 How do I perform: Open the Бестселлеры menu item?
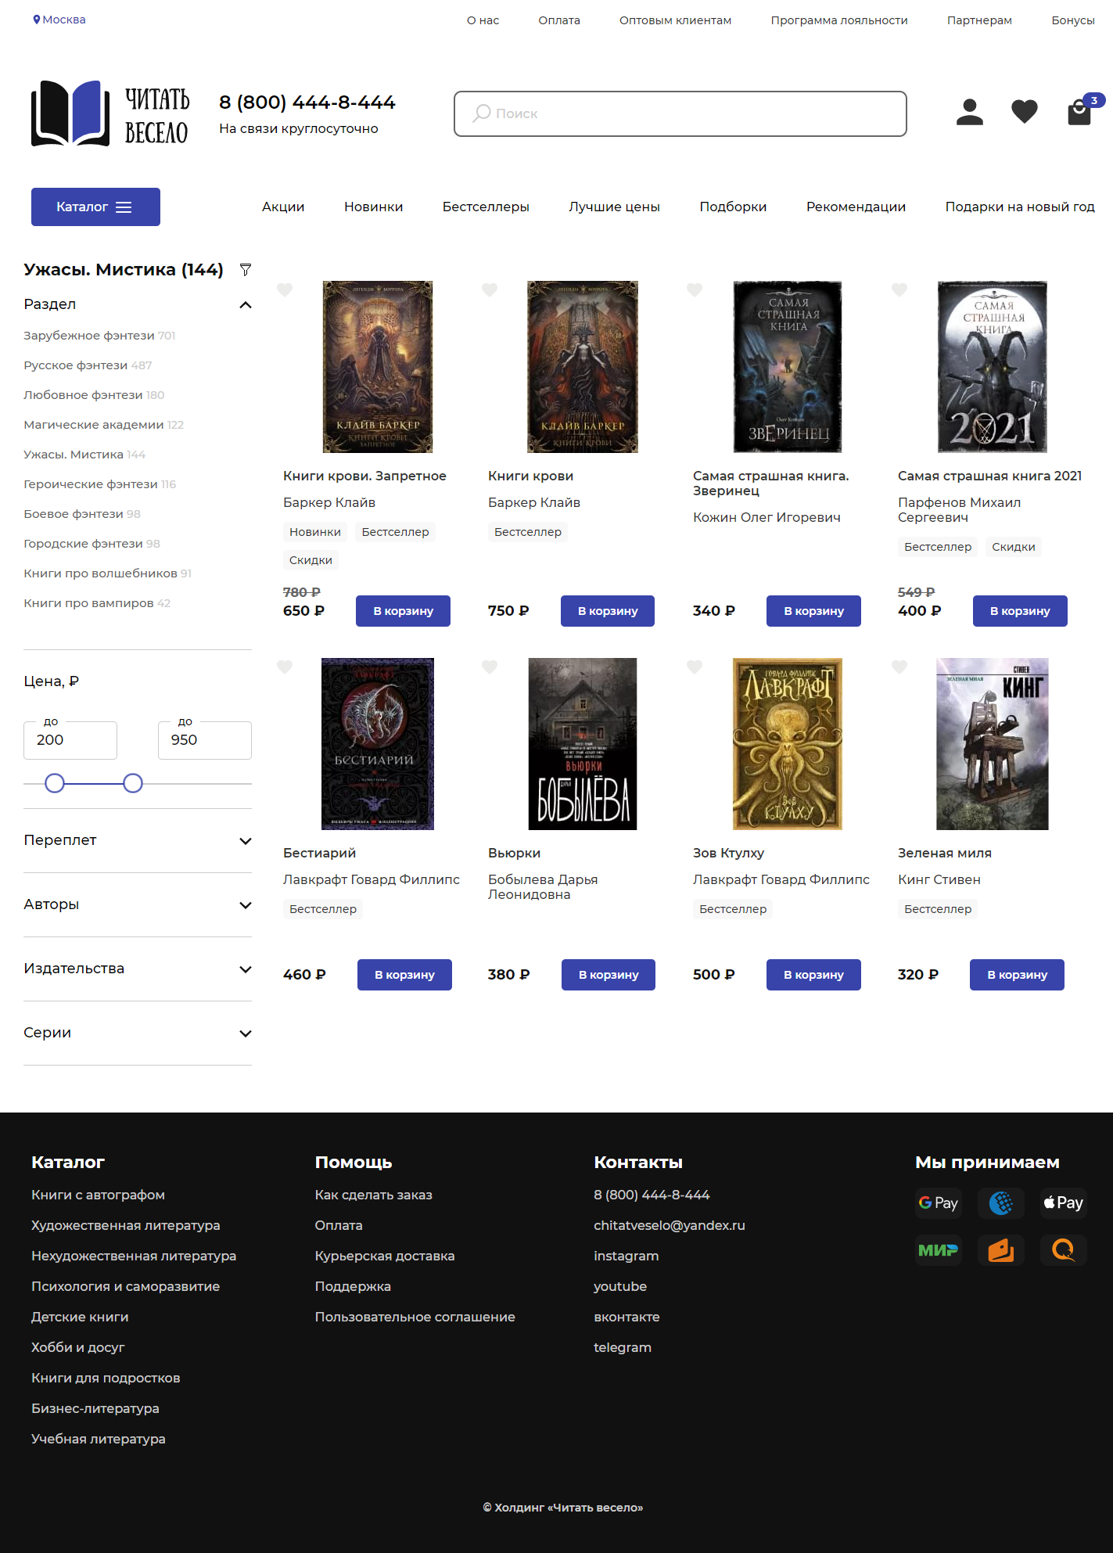coord(486,207)
